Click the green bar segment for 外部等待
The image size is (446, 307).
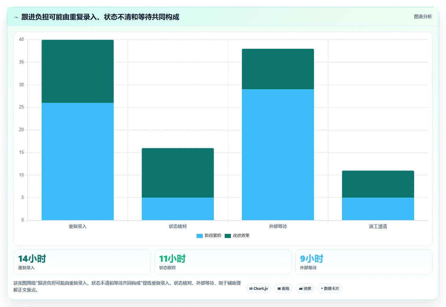point(278,69)
